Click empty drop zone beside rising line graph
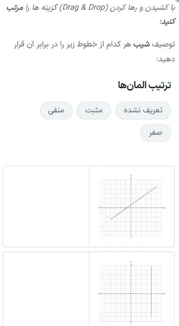The image size is (179, 326). tap(46, 207)
